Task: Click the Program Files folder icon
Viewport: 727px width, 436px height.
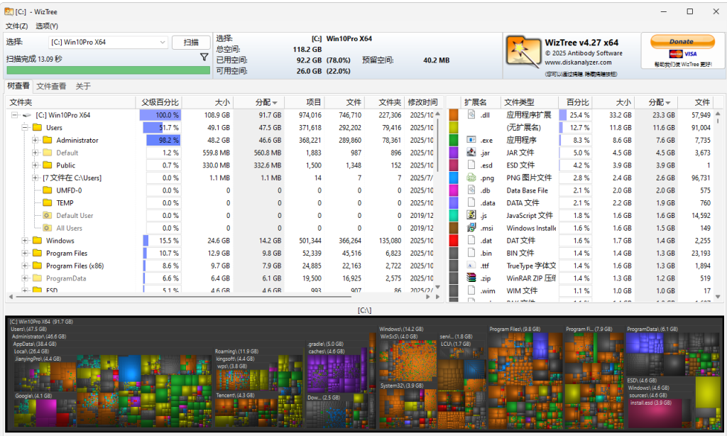Action: (37, 254)
